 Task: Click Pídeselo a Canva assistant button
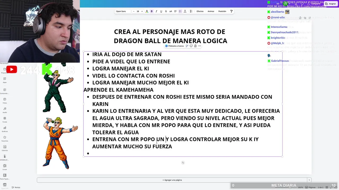click(174, 46)
